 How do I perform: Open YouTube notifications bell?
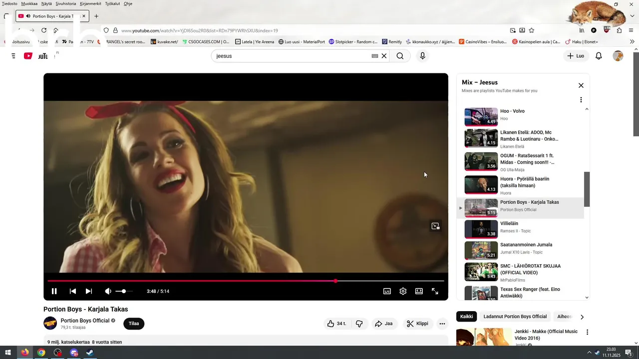599,56
